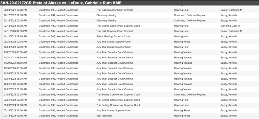Select the 10/04/2023 Jury Trial Status row

pos(131,47)
